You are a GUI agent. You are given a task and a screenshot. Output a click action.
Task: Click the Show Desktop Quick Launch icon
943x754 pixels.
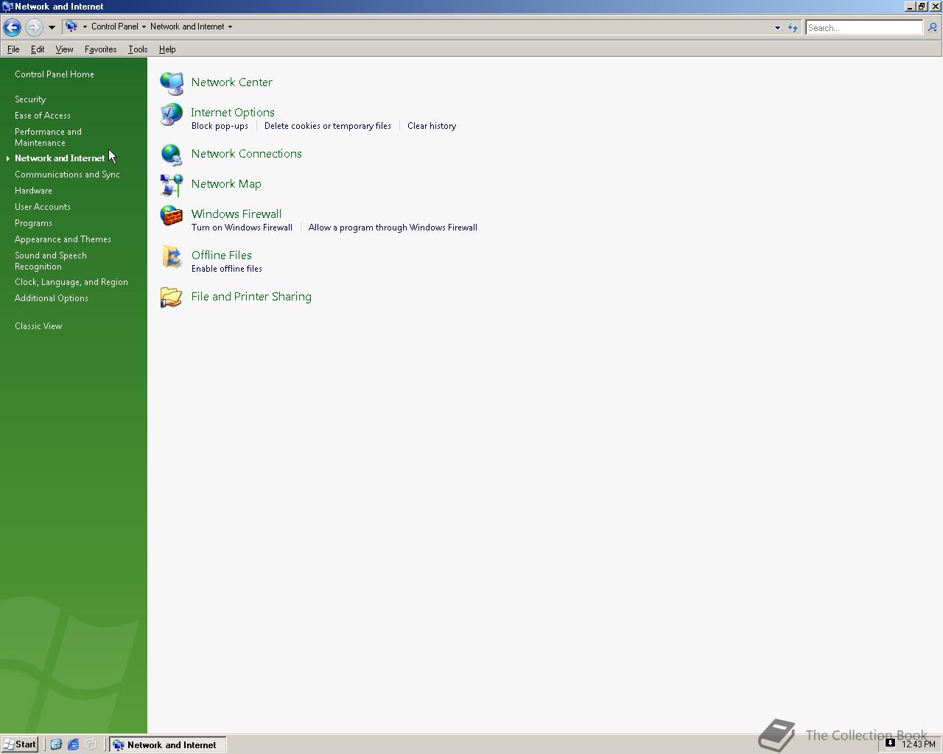click(x=91, y=744)
